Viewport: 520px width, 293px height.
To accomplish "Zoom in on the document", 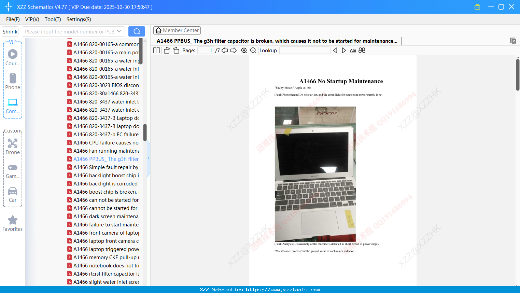I will (x=244, y=51).
